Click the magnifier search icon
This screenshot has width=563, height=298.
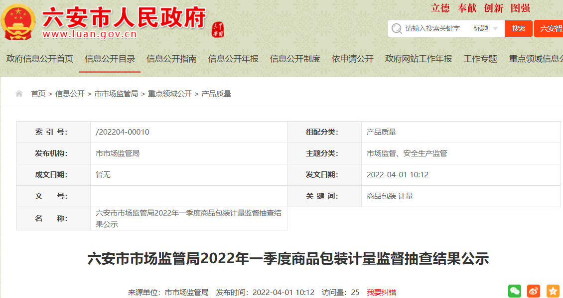pyautogui.click(x=397, y=29)
